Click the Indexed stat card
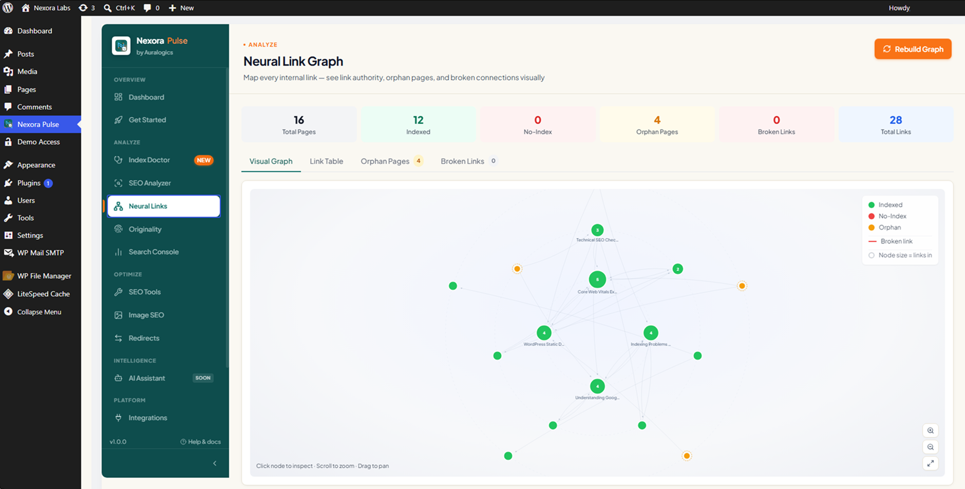Screen dimensions: 965x489 click(418, 124)
